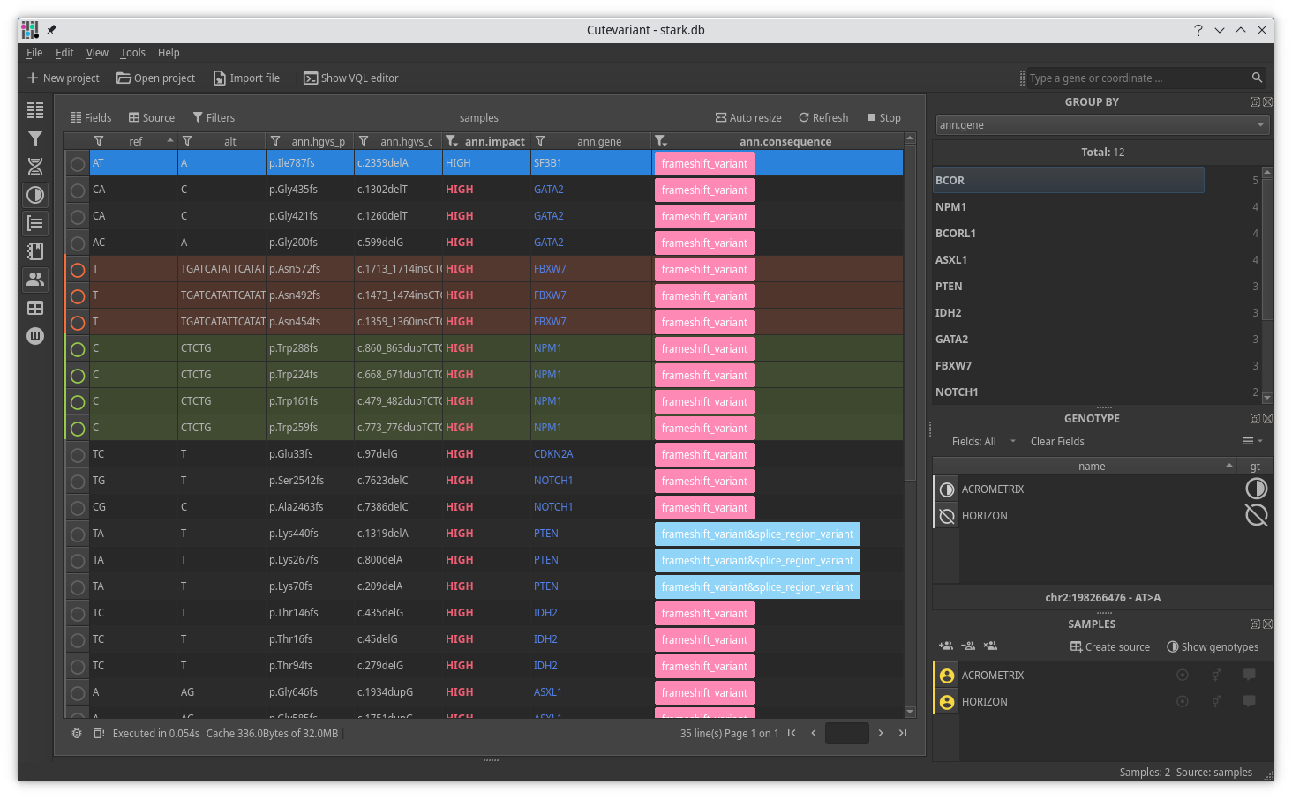The width and height of the screenshot is (1292, 799).
Task: Click blue splice_region_variant tag on p.Lys440fs row
Action: (x=757, y=534)
